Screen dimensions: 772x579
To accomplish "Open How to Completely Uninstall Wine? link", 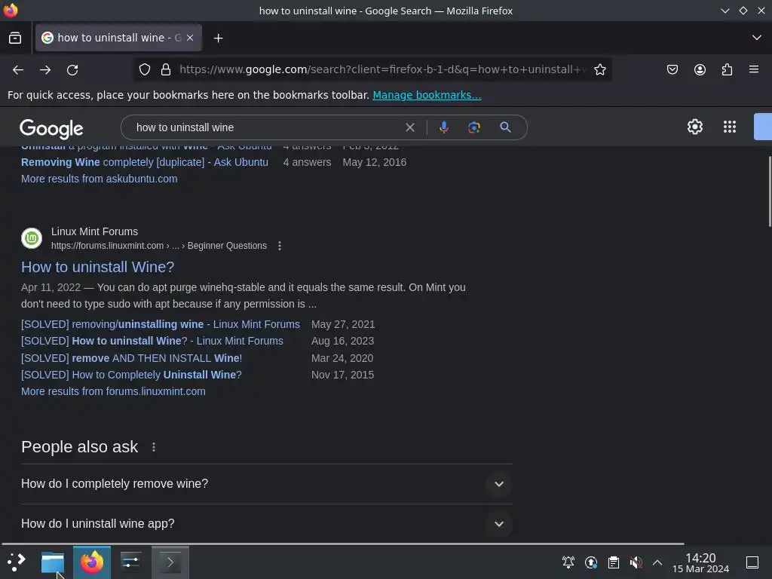I will point(131,375).
